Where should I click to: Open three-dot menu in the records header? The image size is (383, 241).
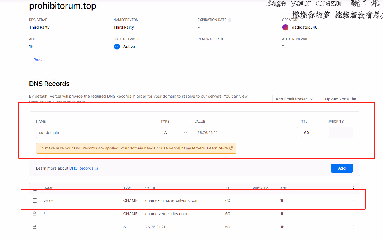(x=354, y=188)
